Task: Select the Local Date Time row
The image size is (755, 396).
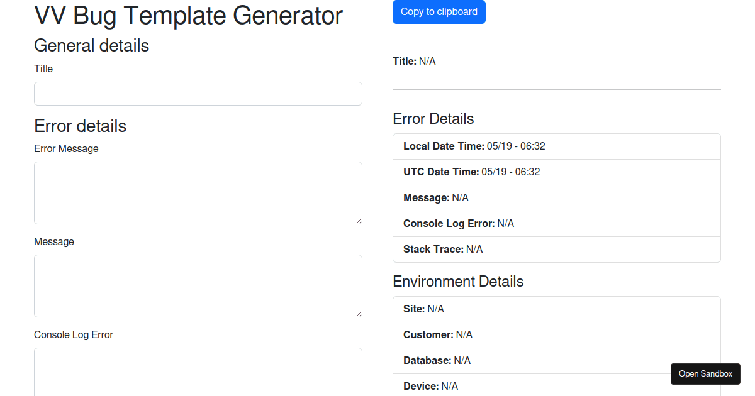Action: pos(557,146)
